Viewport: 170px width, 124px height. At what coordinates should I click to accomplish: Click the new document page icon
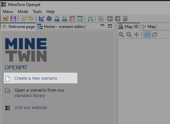[8, 79]
